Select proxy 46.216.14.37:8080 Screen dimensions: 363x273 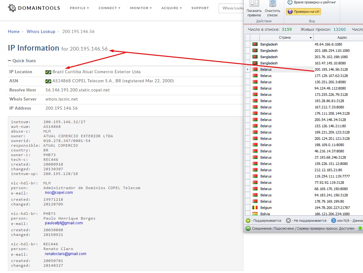pyautogui.click(x=329, y=151)
